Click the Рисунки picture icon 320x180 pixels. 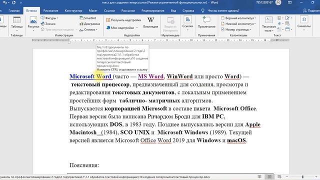[33, 20]
